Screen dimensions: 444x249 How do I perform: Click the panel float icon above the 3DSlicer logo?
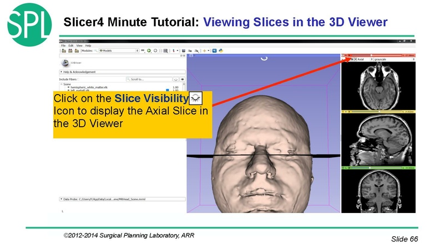point(181,56)
